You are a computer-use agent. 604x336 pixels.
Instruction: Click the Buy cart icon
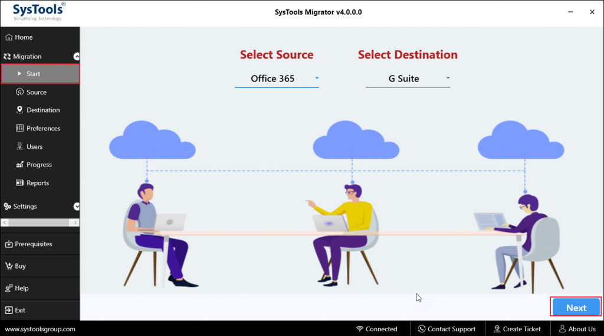(x=9, y=266)
